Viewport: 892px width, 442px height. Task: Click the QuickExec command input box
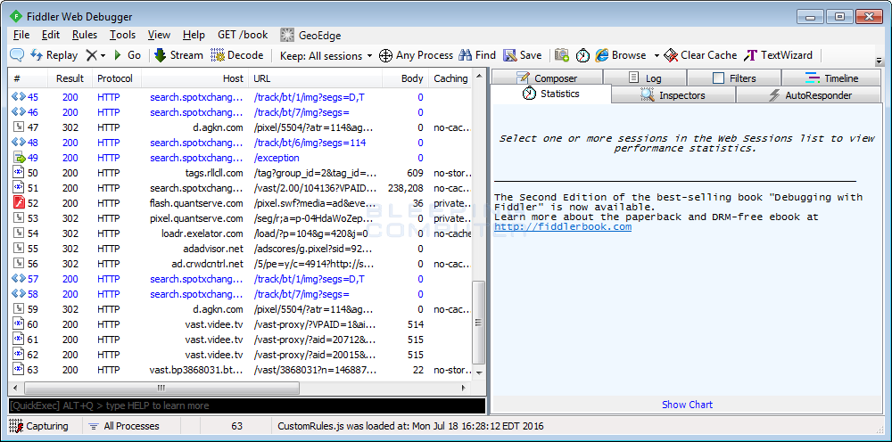pyautogui.click(x=247, y=405)
